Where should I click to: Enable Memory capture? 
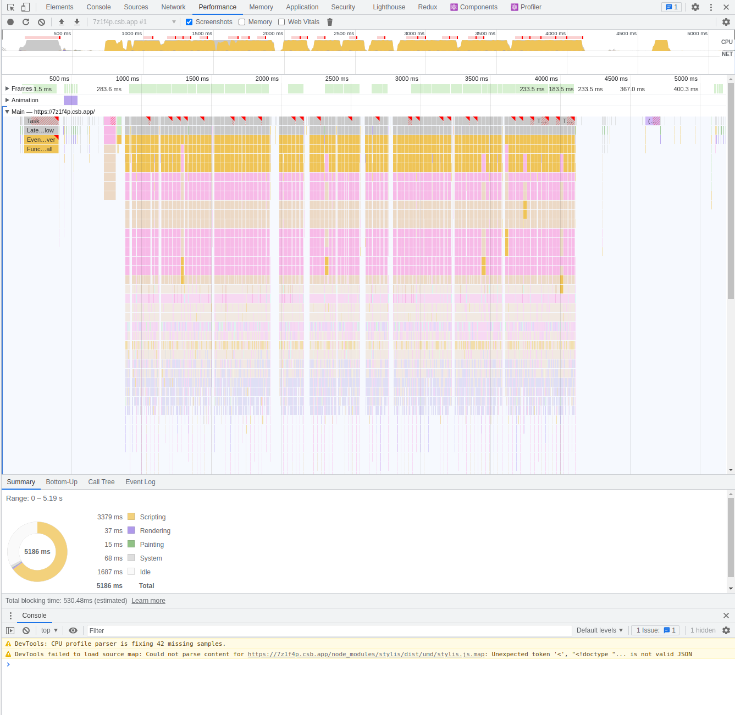coord(242,22)
